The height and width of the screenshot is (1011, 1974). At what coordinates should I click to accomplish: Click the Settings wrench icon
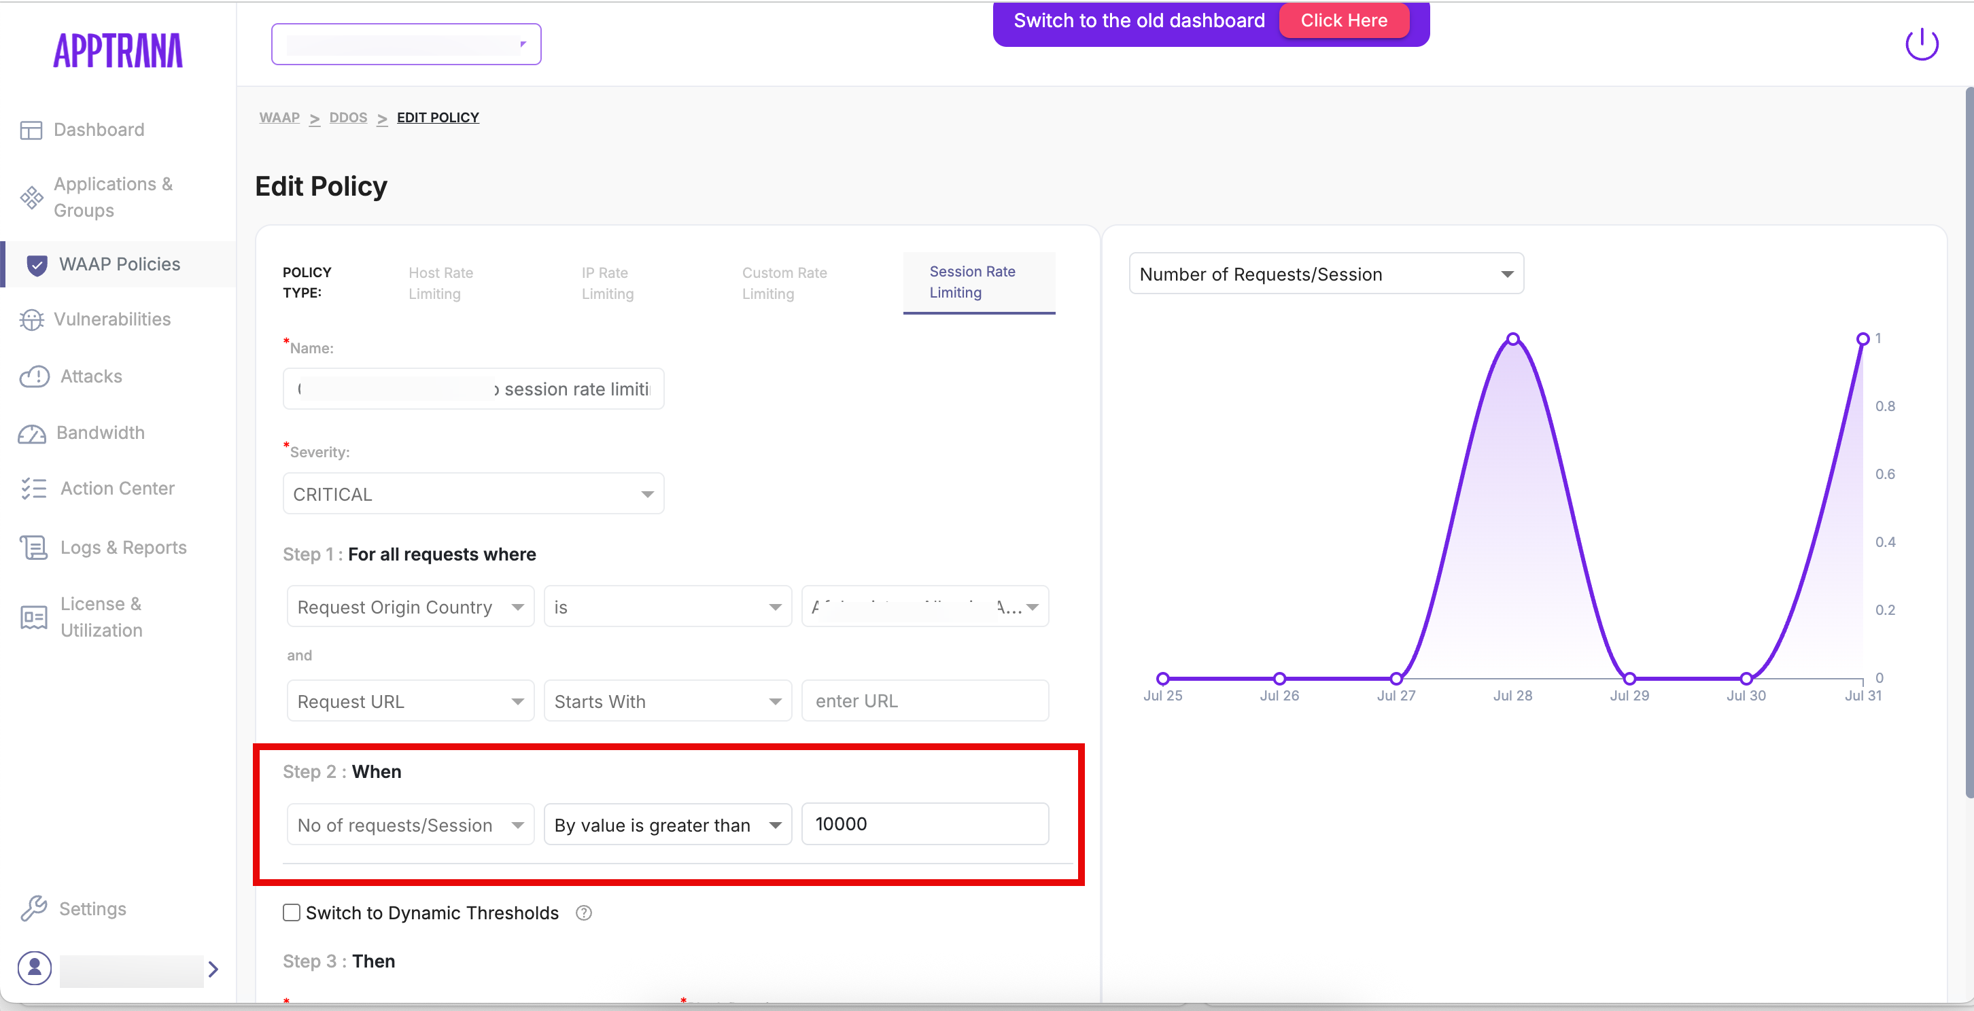pos(34,908)
